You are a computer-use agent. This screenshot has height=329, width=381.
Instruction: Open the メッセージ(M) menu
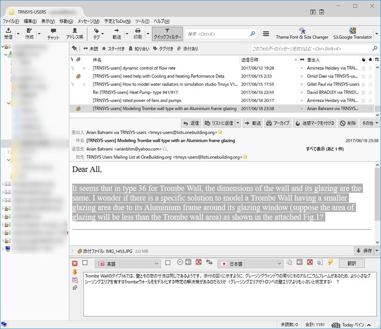click(88, 21)
